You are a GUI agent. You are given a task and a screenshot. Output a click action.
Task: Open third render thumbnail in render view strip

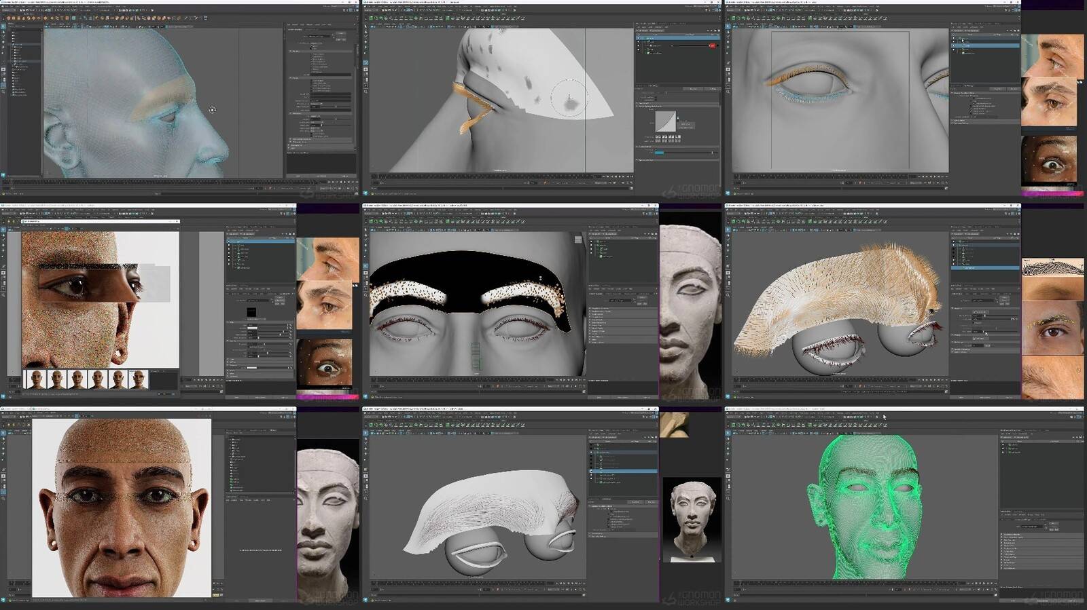[x=77, y=379]
